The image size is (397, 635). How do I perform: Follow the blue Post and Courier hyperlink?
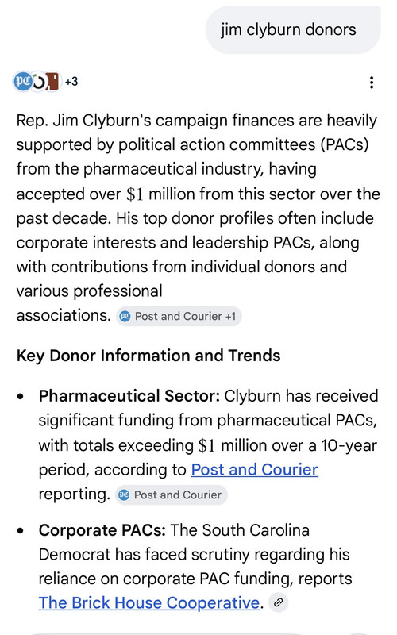(x=254, y=470)
